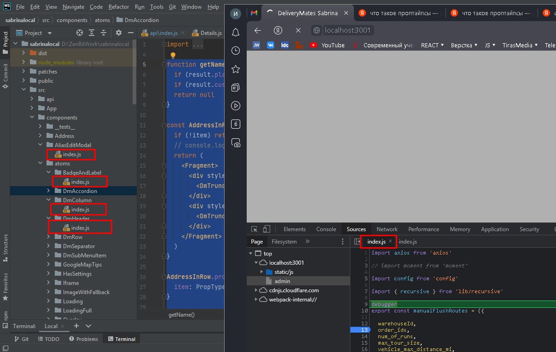Open the JS bookmarks folder dropdown
The image size is (556, 352).
[x=490, y=45]
